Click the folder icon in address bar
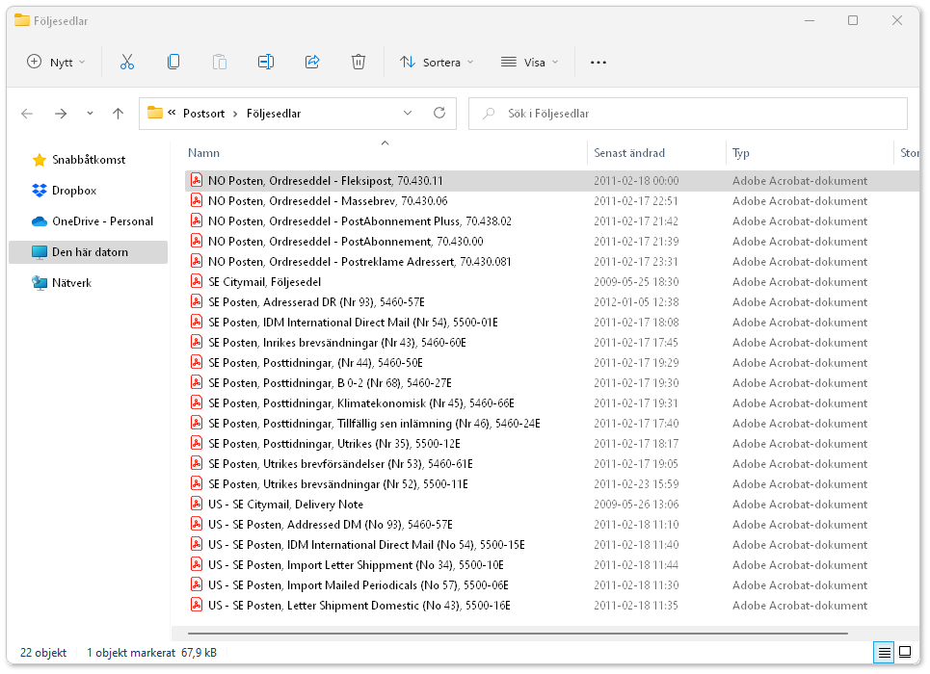930x674 pixels. 155,113
